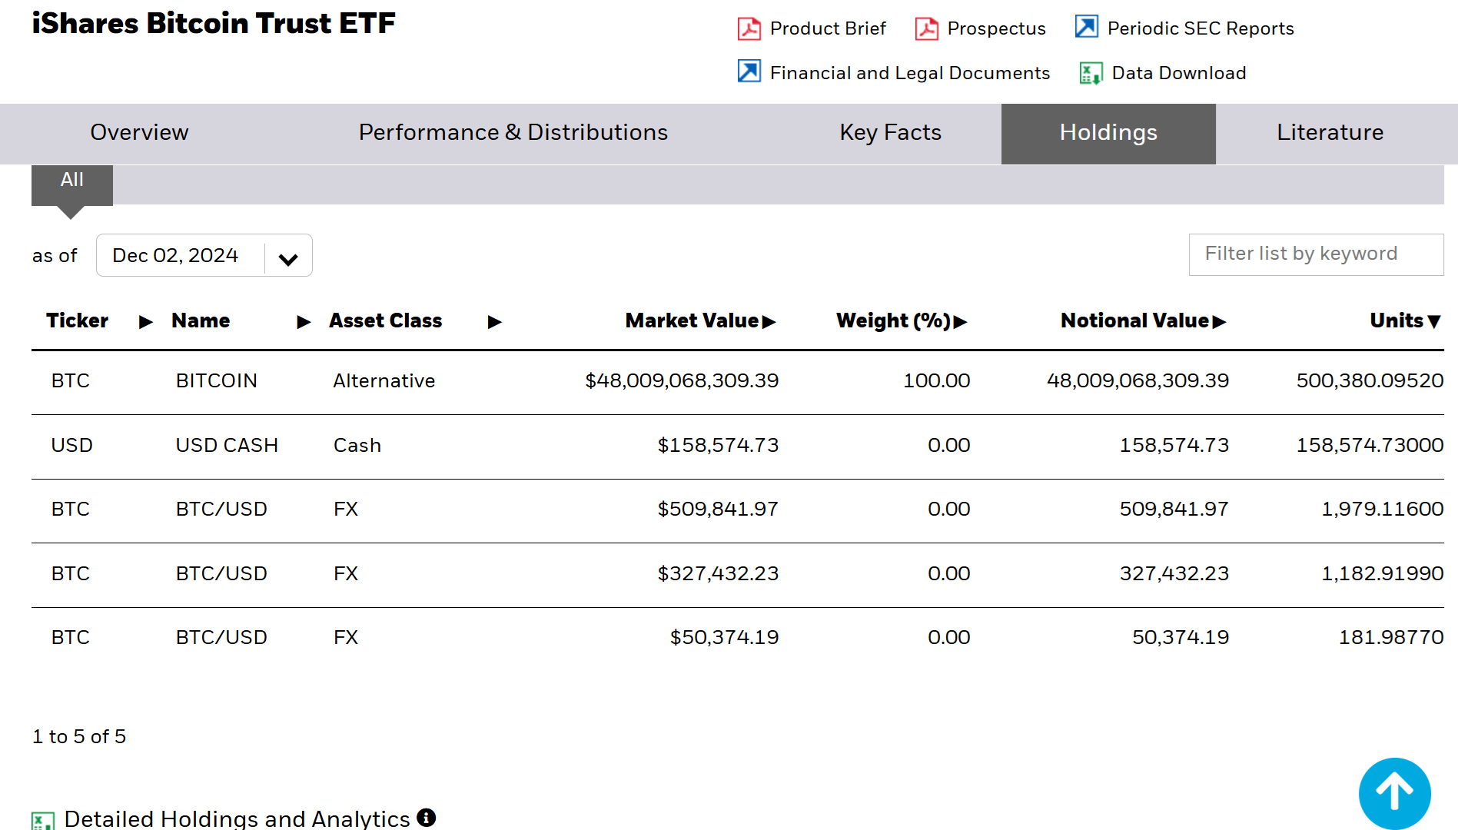Screen dimensions: 1458x830
Task: Open Periodic SEC Reports link
Action: 1201,28
